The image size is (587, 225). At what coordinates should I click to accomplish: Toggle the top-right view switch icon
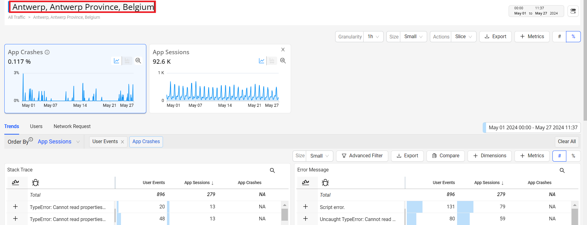[573, 11]
